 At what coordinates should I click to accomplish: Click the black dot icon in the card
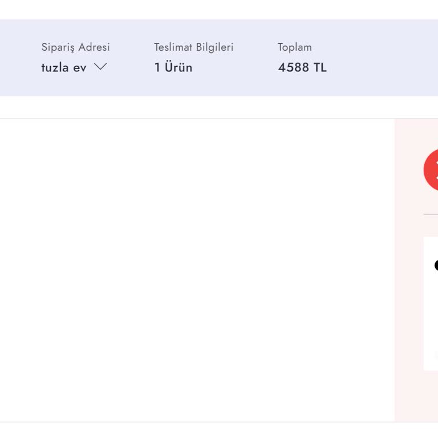436,265
